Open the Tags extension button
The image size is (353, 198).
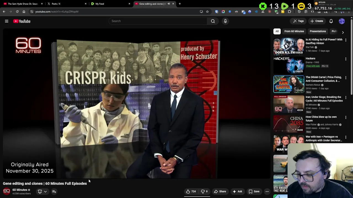pos(298,21)
